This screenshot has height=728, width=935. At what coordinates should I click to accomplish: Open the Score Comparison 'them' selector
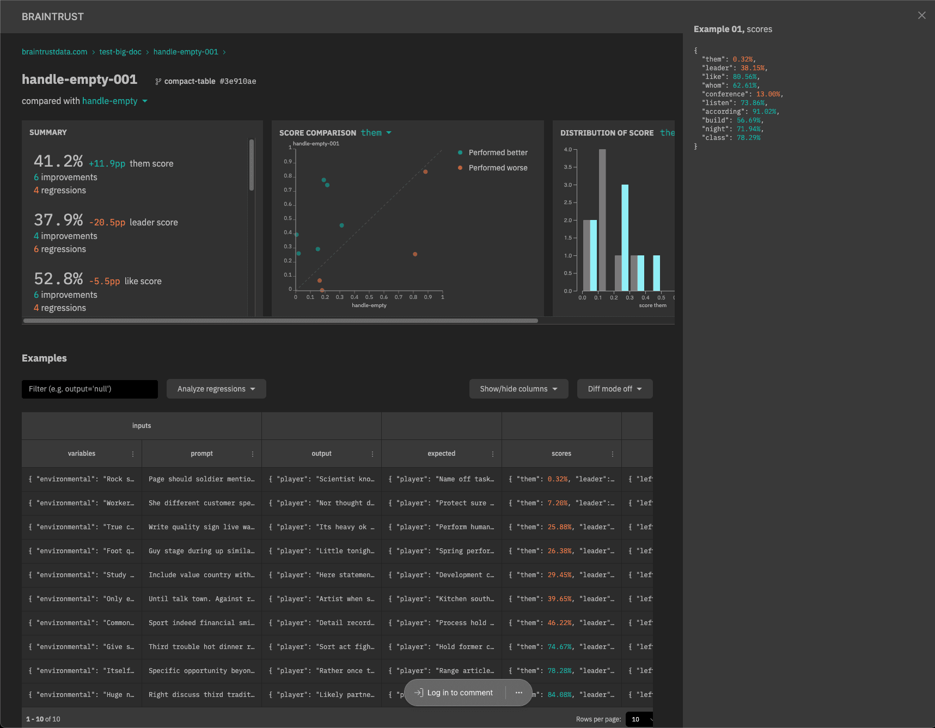376,133
